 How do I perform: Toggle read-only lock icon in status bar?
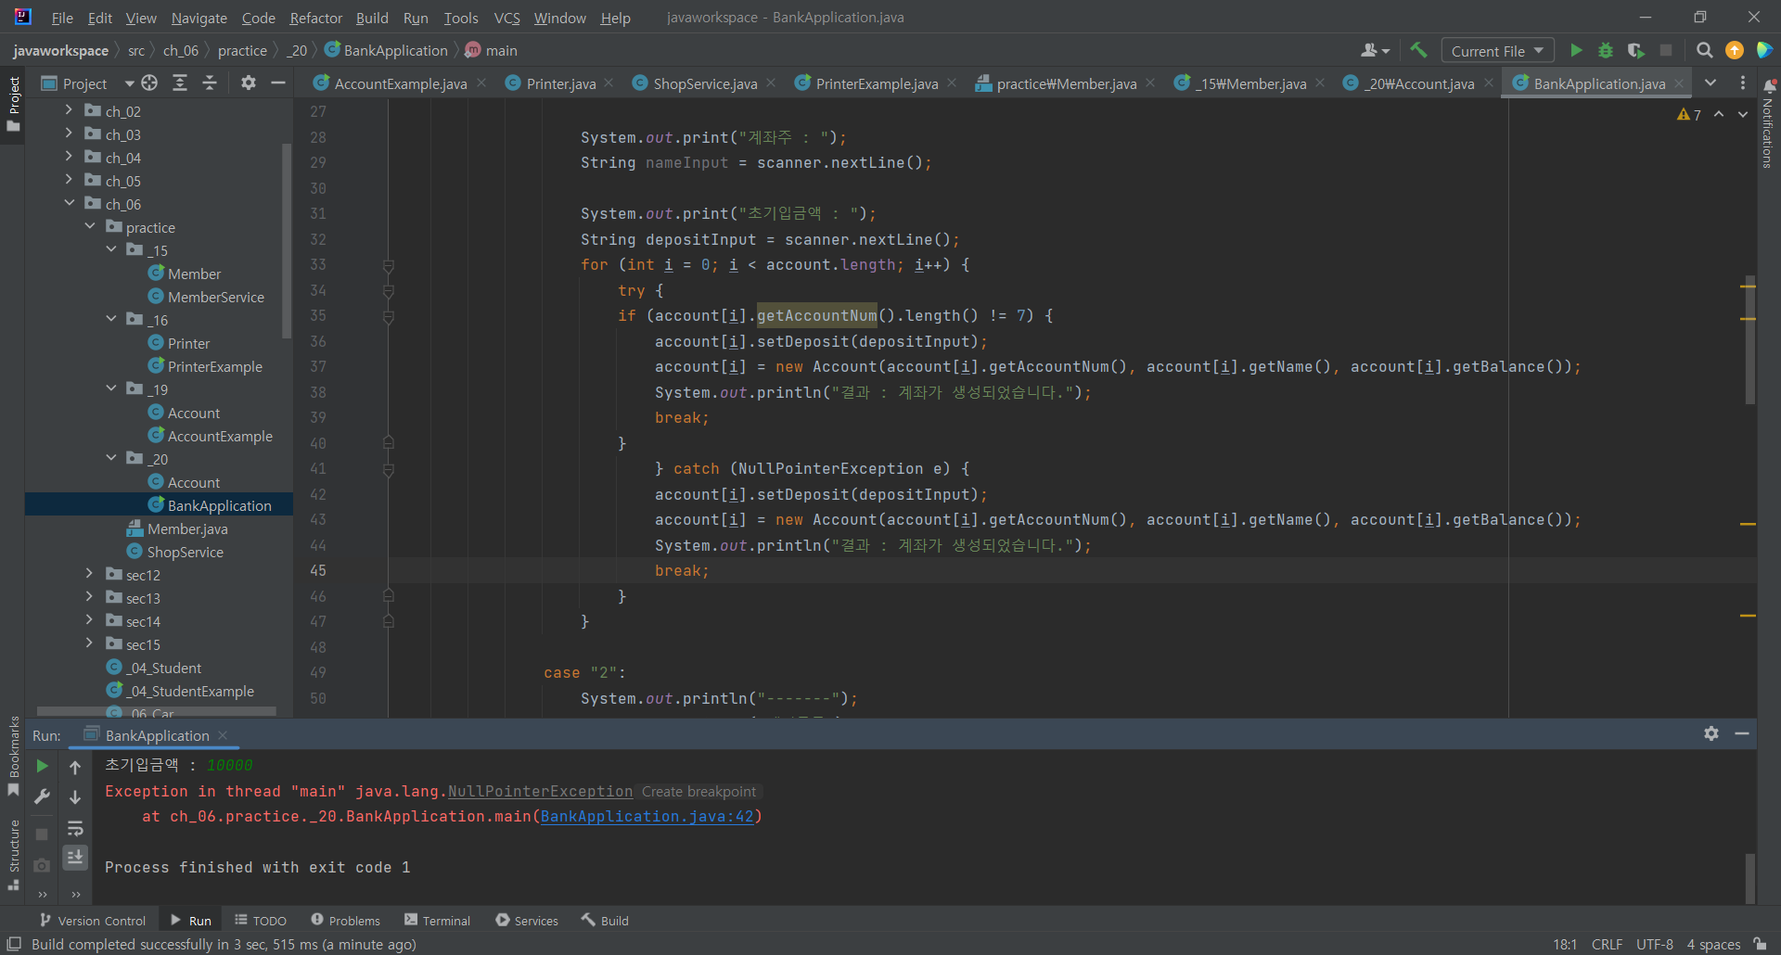click(1760, 944)
